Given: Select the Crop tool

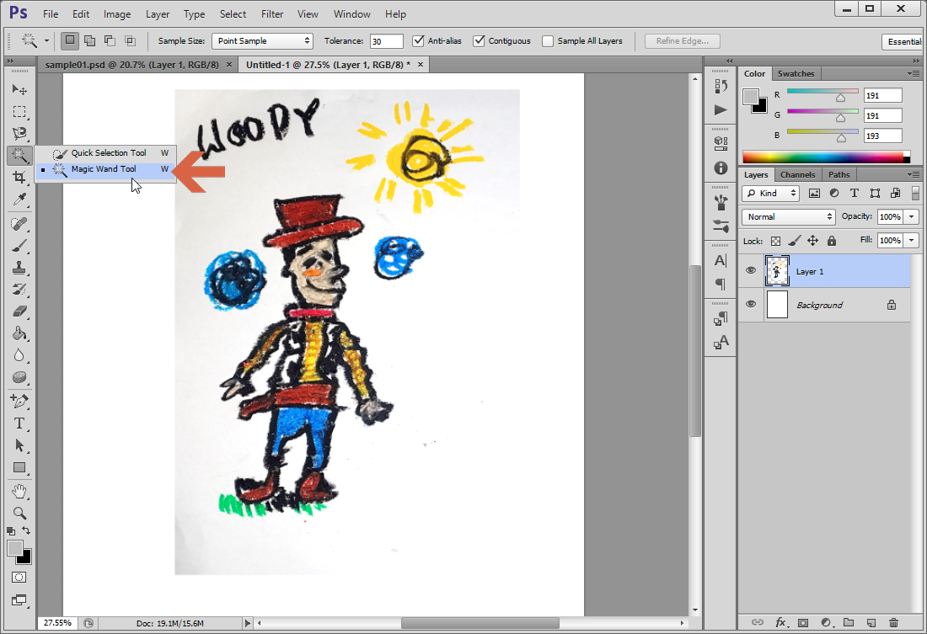Looking at the screenshot, I should coord(19,178).
